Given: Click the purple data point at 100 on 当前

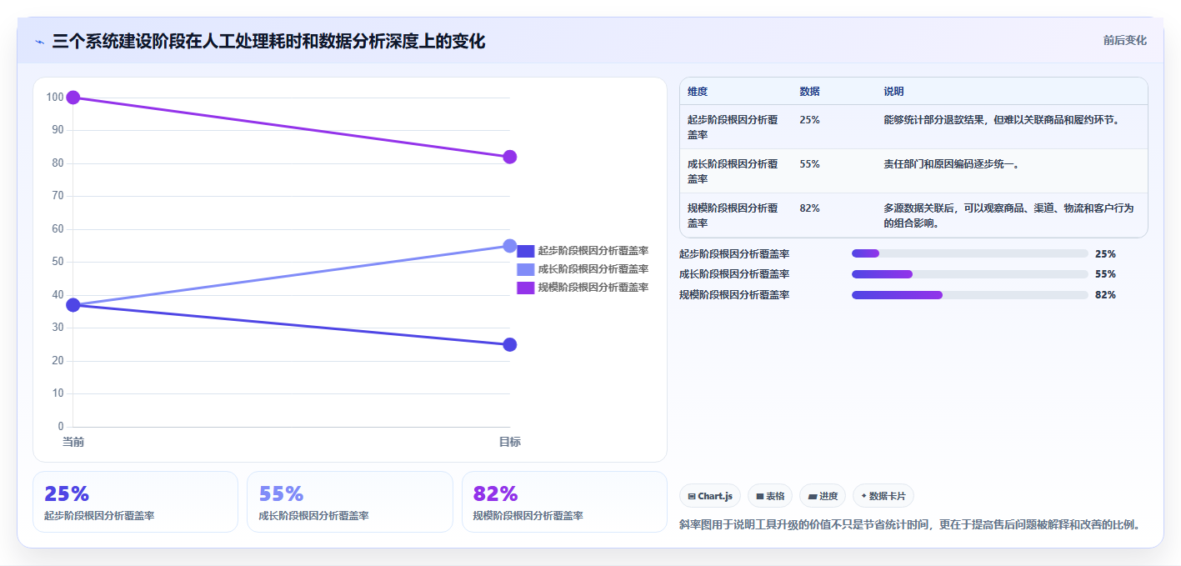Looking at the screenshot, I should click(73, 98).
